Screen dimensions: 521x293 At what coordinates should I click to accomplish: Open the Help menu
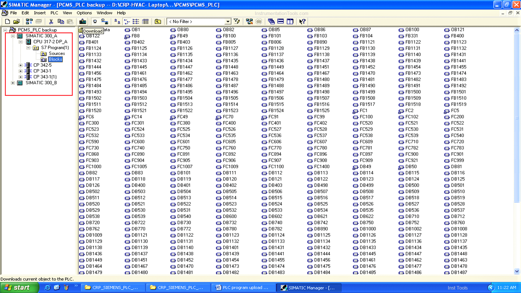121,13
